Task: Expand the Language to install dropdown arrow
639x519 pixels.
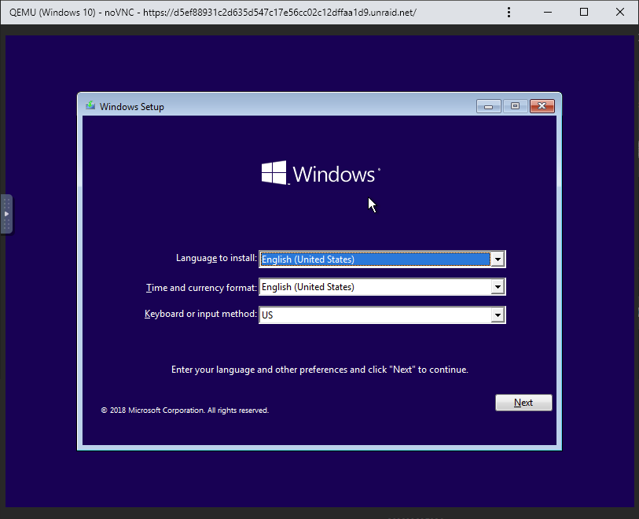Action: [498, 259]
